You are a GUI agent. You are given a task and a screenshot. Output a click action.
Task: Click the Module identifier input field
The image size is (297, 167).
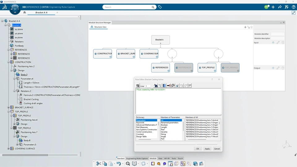(x=278, y=34)
